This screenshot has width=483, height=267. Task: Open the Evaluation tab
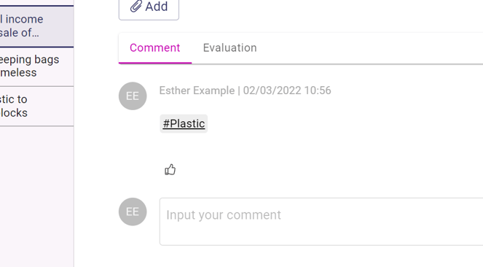pos(229,48)
